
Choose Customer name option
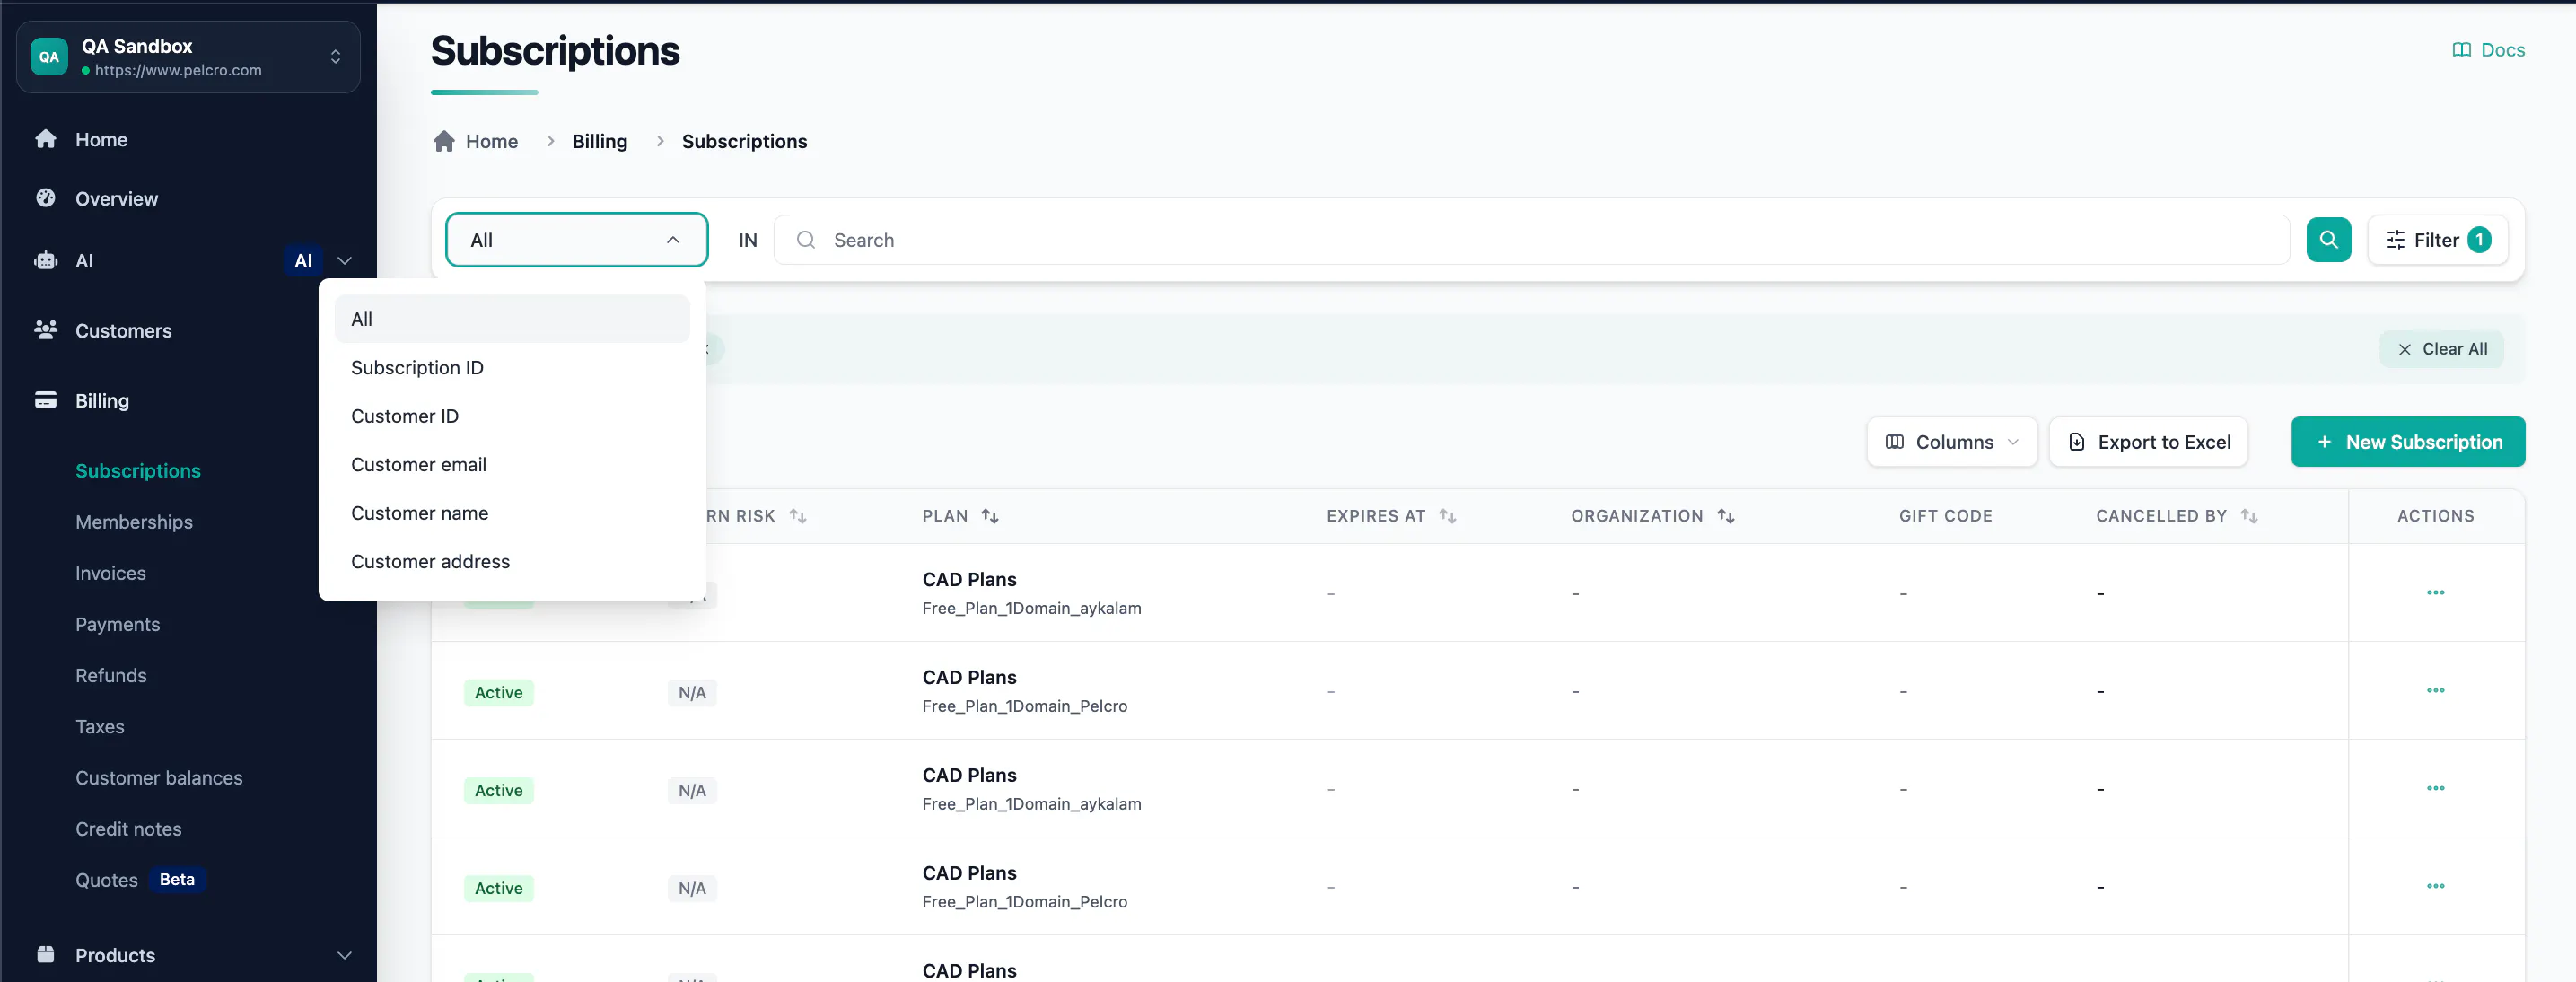512,513
